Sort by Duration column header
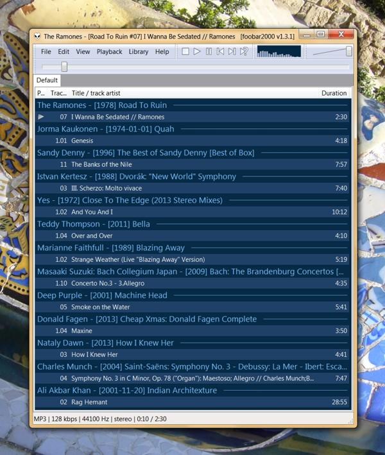Screen dimensions: 385x455 [x=334, y=93]
